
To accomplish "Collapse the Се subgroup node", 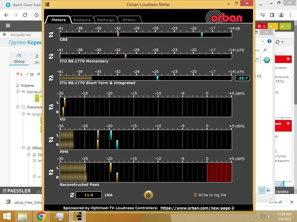I will tap(29, 155).
